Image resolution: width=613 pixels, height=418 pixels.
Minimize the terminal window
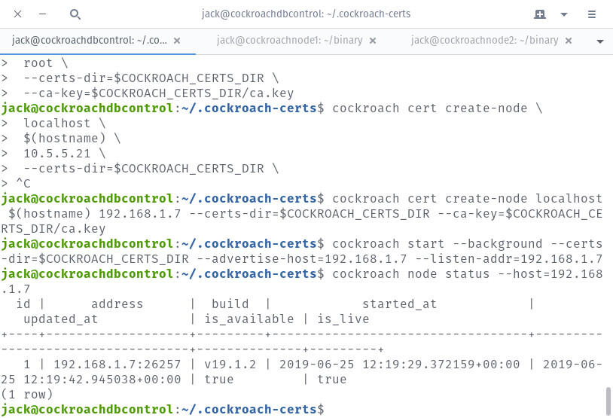[x=43, y=14]
